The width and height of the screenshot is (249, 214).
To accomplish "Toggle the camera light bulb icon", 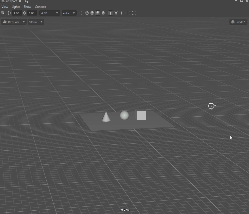I will point(116,13).
